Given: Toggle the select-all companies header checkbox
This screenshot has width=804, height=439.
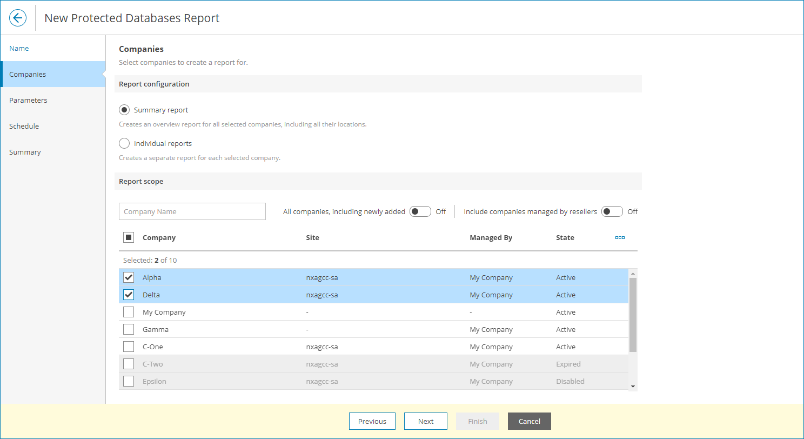Looking at the screenshot, I should tap(129, 237).
